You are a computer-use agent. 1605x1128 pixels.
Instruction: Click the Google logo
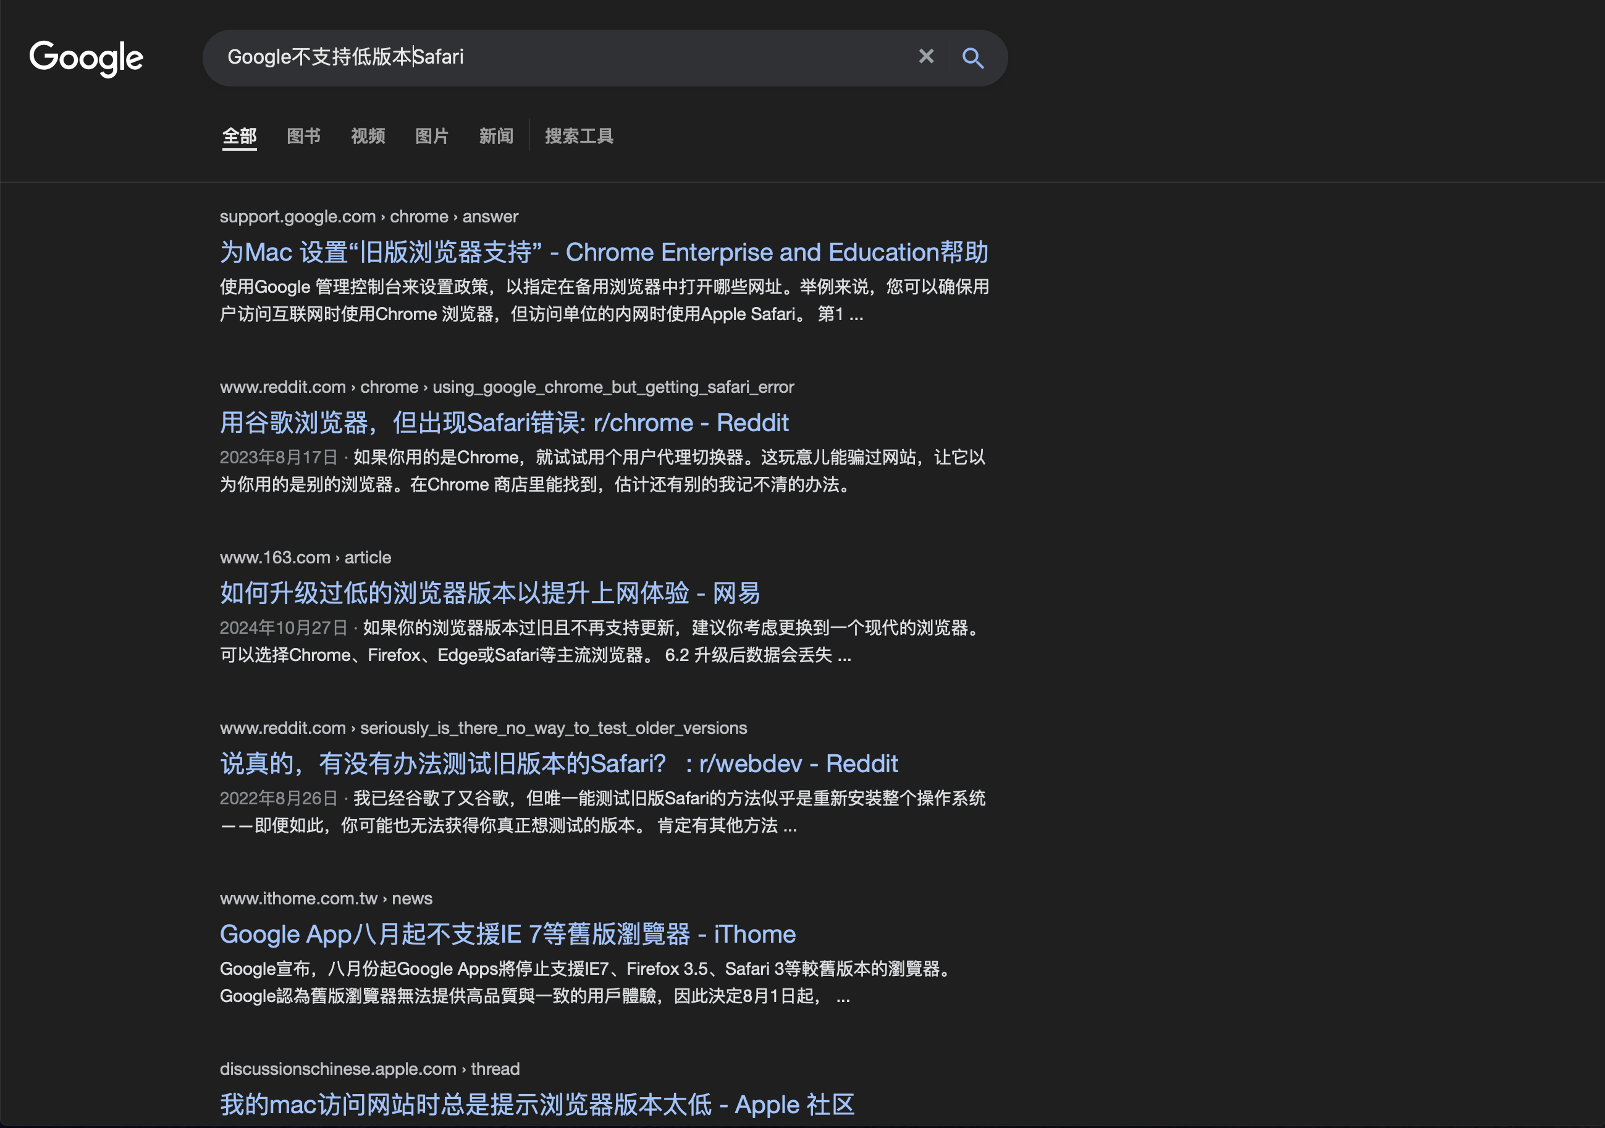86,58
